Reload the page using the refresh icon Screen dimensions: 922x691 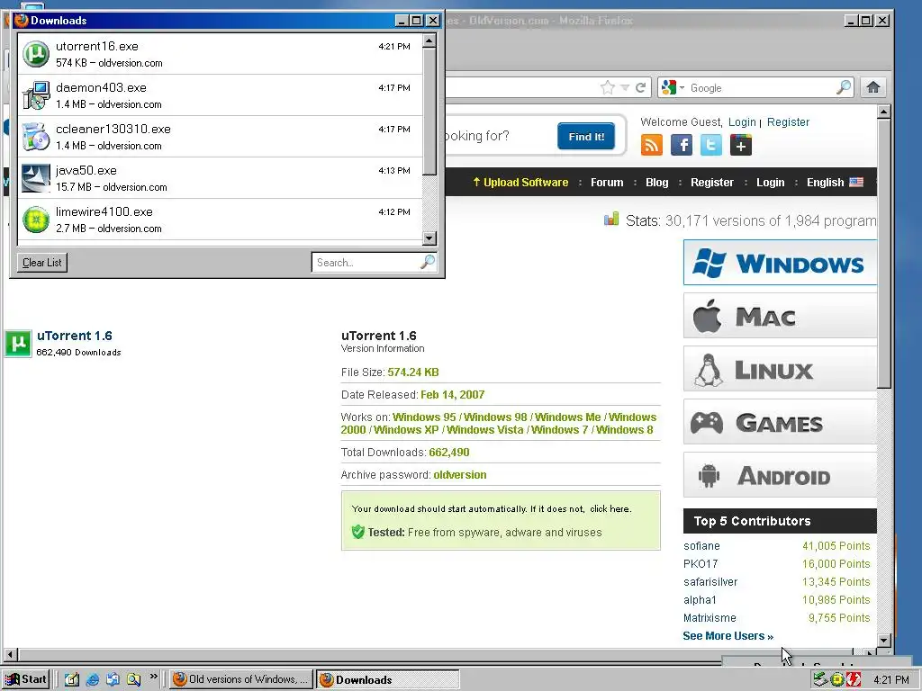tap(640, 87)
